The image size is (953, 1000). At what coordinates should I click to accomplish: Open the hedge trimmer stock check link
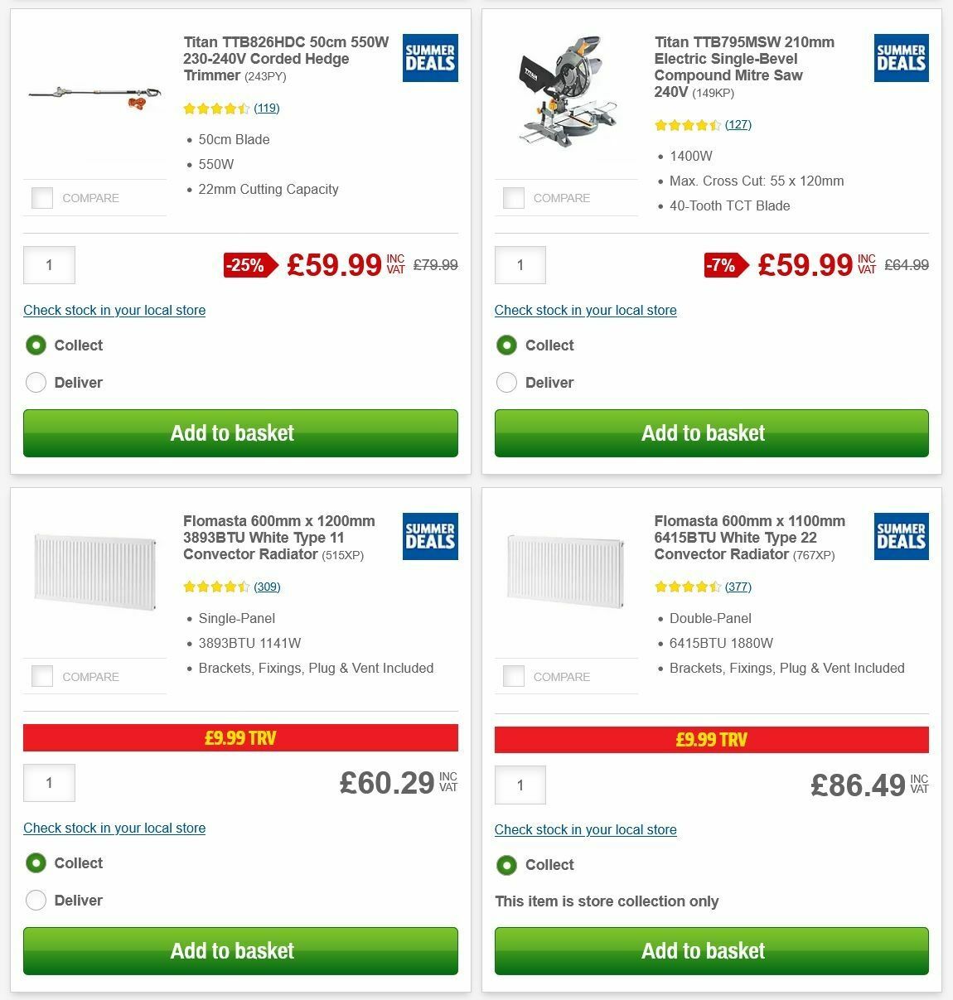point(114,310)
